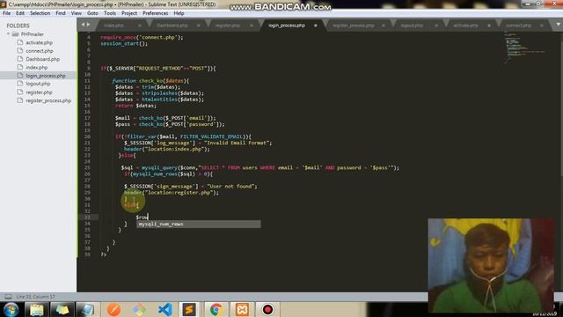The image size is (563, 317).
Task: Click the Line 33, Column 17 status text
Action: pos(35,297)
